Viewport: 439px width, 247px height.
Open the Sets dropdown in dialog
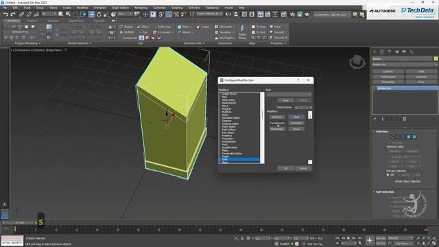point(289,95)
